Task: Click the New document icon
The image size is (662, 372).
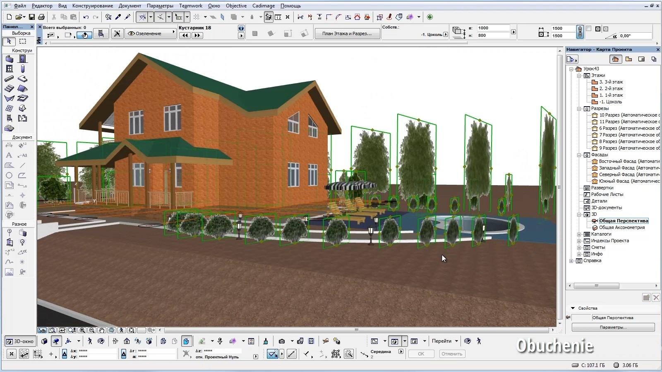Action: 9,17
